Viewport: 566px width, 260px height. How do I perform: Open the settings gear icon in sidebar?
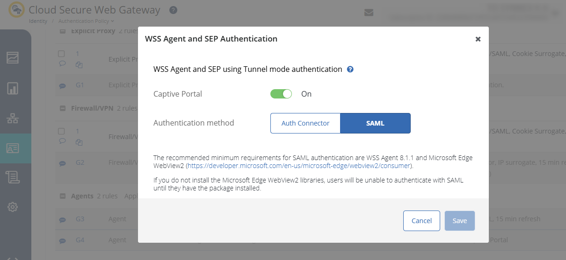tap(13, 207)
